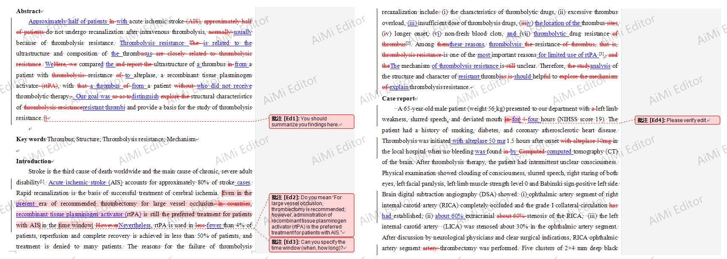Click underlined insertion 'Approximately half of patients'
Image resolution: width=727 pixels, height=259 pixels.
click(x=68, y=21)
